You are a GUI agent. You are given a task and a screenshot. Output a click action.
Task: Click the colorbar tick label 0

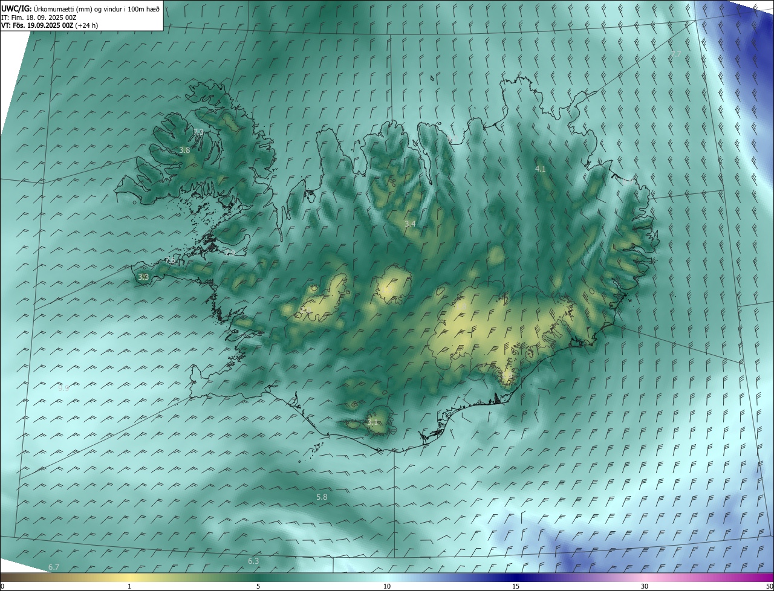[2, 587]
